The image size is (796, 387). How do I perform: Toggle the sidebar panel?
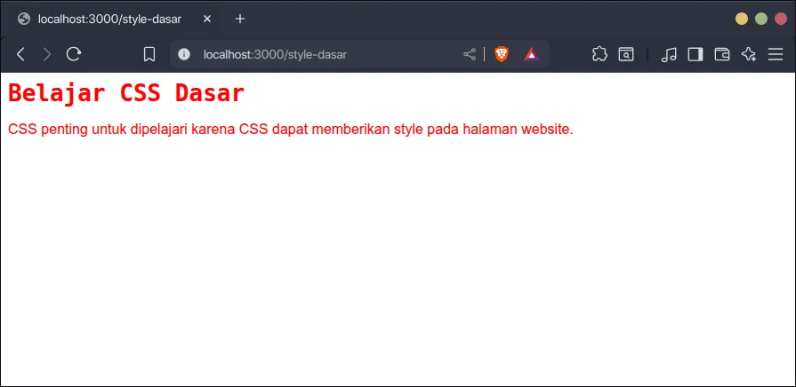(x=695, y=54)
